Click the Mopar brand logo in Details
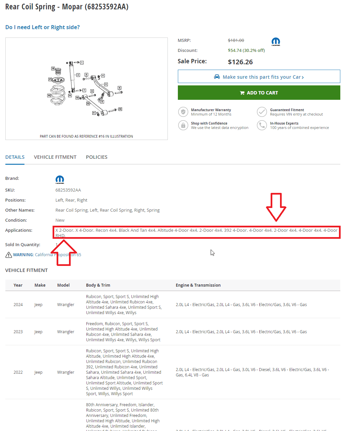346x431 pixels. [60, 179]
